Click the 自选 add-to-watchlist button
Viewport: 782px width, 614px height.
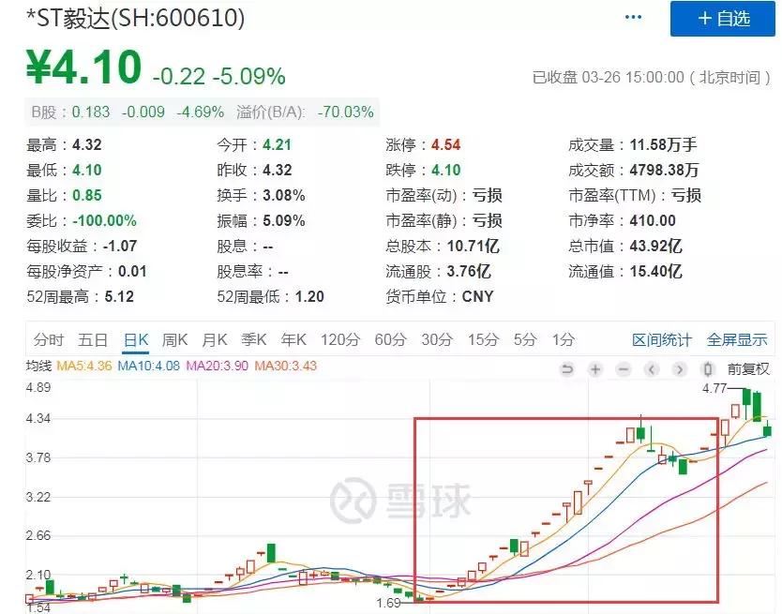tap(725, 21)
